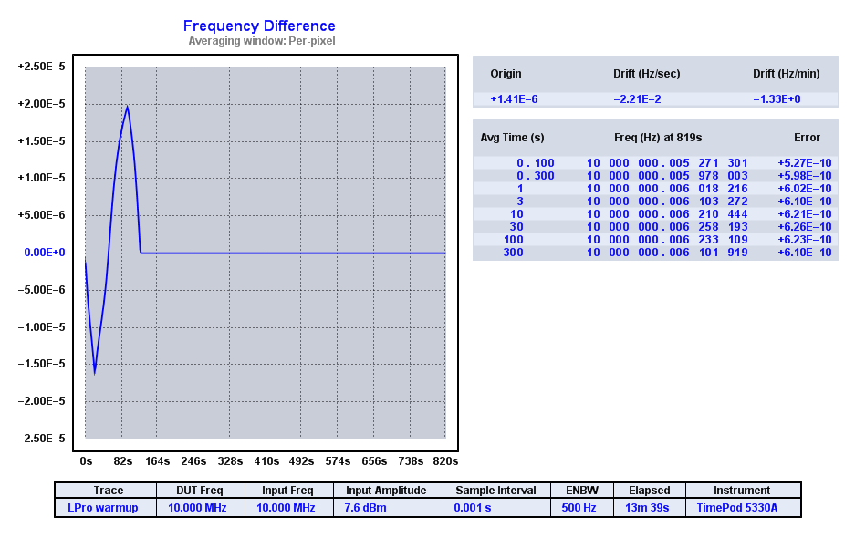Click the 820s x-axis tick label
Viewport: 855px width, 548px height.
click(445, 461)
